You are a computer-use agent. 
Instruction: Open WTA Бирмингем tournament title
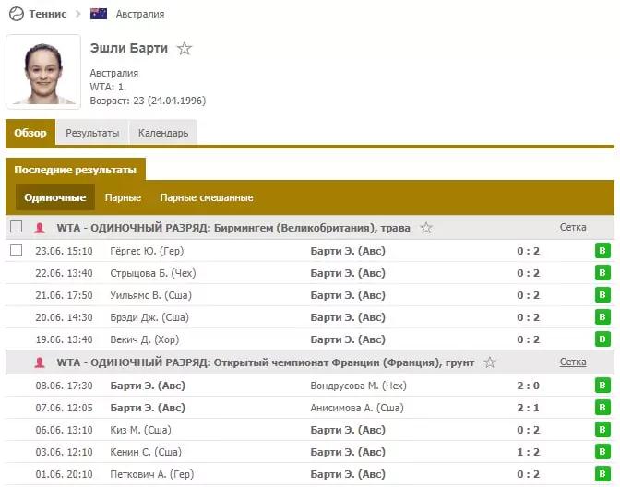[233, 228]
